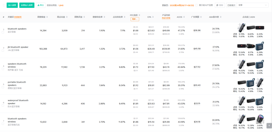The height and width of the screenshot is (132, 272).
Task: Sort by 周点击量 column arrows
Action: pyautogui.click(x=66, y=17)
